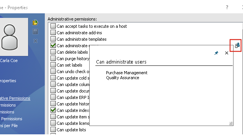The width and height of the screenshot is (243, 137).
Task: Close the Can administrate users popup
Action: tap(227, 53)
